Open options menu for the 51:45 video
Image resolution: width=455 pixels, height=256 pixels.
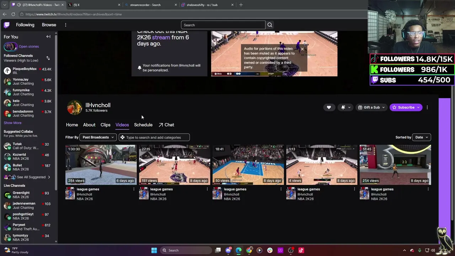click(428, 189)
